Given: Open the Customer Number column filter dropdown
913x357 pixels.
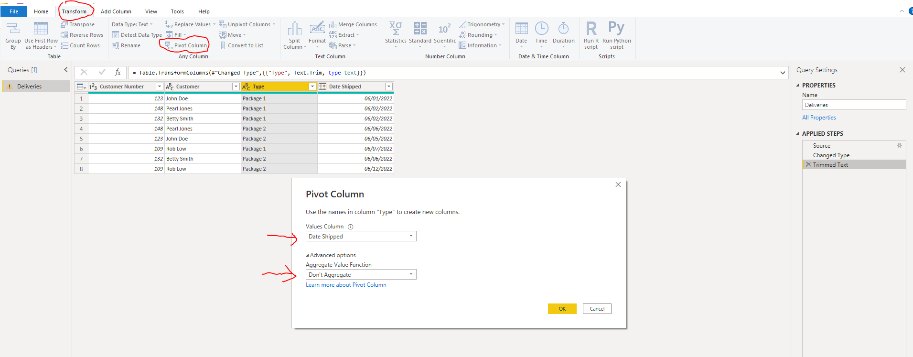Looking at the screenshot, I should point(160,87).
